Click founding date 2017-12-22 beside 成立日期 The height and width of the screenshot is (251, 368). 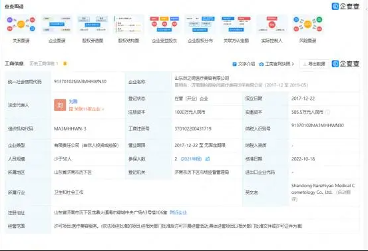pyautogui.click(x=303, y=99)
